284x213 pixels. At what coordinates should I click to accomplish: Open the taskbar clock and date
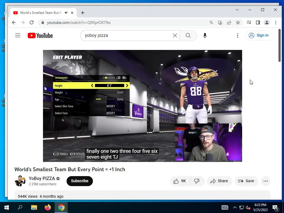click(260, 207)
